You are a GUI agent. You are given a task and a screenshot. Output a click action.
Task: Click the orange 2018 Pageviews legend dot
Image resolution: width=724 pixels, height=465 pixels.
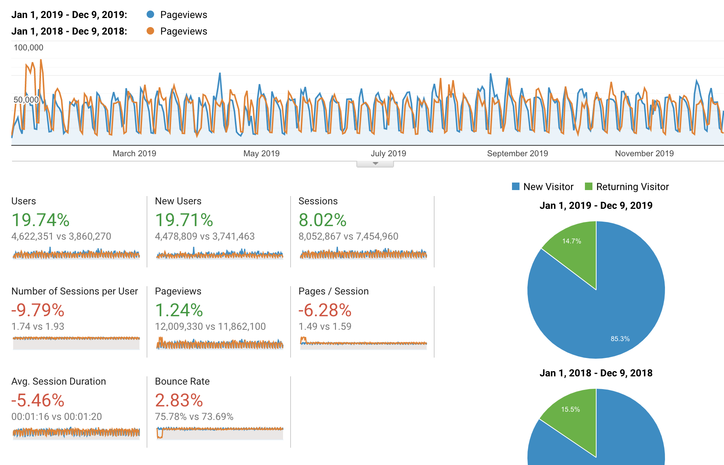(x=150, y=31)
